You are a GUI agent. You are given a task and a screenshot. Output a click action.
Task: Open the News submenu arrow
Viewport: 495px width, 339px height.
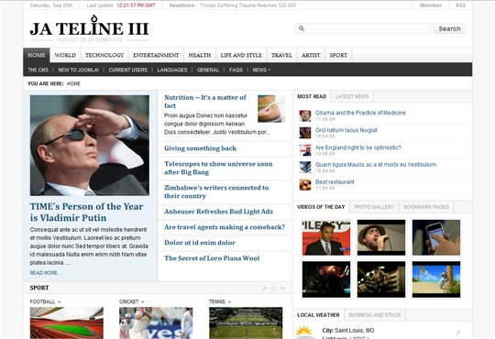[x=269, y=70]
